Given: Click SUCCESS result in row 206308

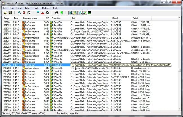Looking at the screenshot, I should click(116, 104).
